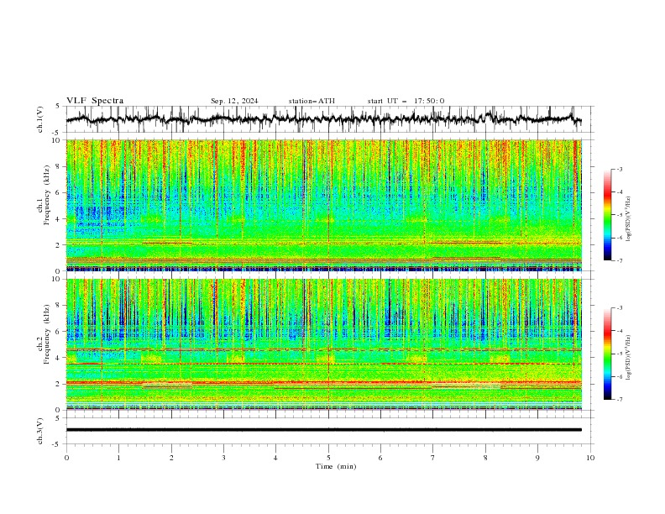Click the '-3' value on upper colorbar
Viewport: 665px width, 514px height.
point(619,169)
